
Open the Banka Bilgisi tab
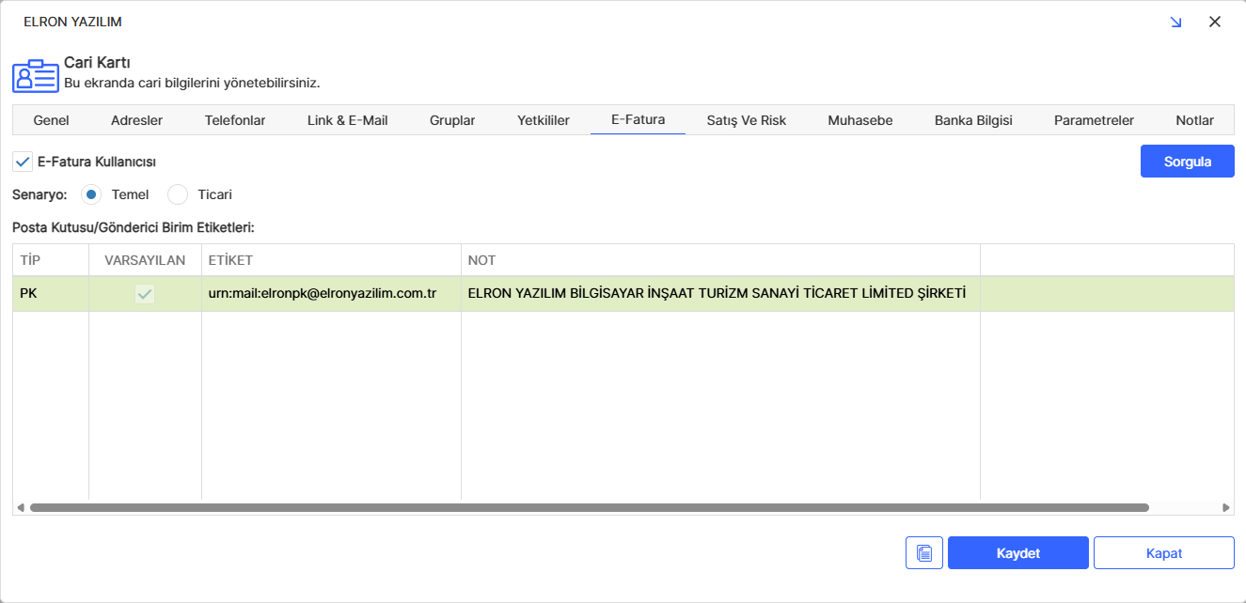tap(972, 120)
